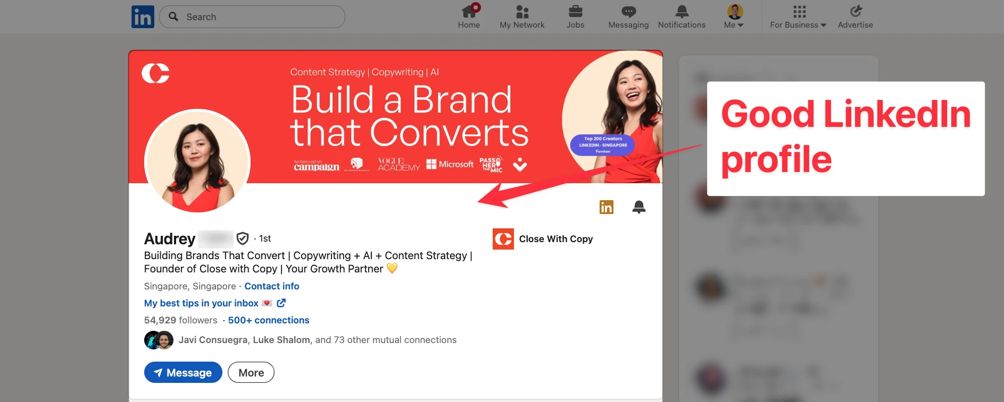Click the search magnifier icon
The height and width of the screenshot is (402, 1004).
[x=173, y=16]
